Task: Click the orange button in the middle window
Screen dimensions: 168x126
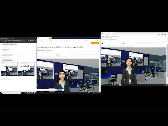Action: (95, 43)
